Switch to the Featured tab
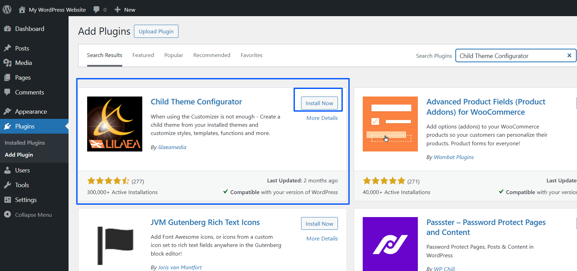The image size is (577, 271). 143,55
